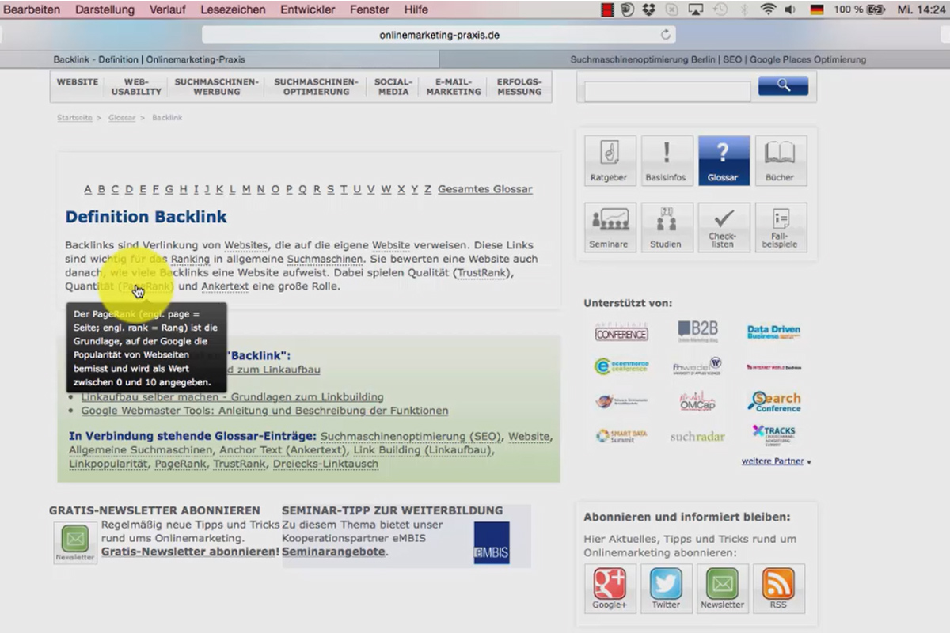Open the Social-Media navigation menu
Viewport: 950px width, 633px height.
(x=393, y=87)
